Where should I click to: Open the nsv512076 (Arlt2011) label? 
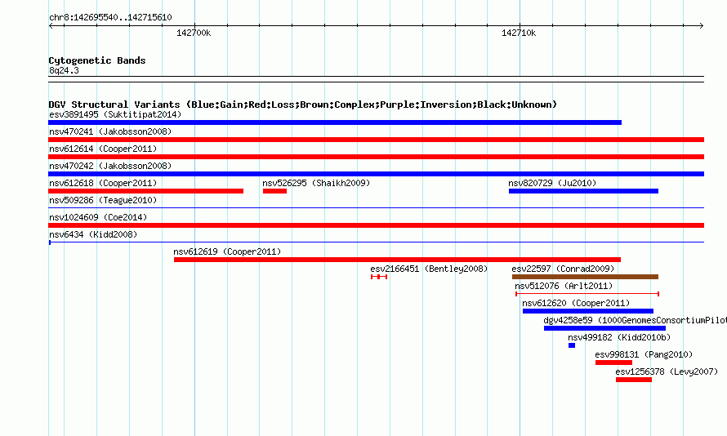[564, 286]
